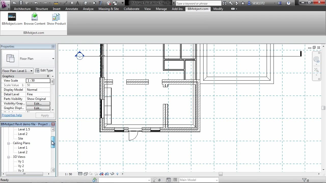
Task: Close the Properties palette
Action: click(x=53, y=47)
